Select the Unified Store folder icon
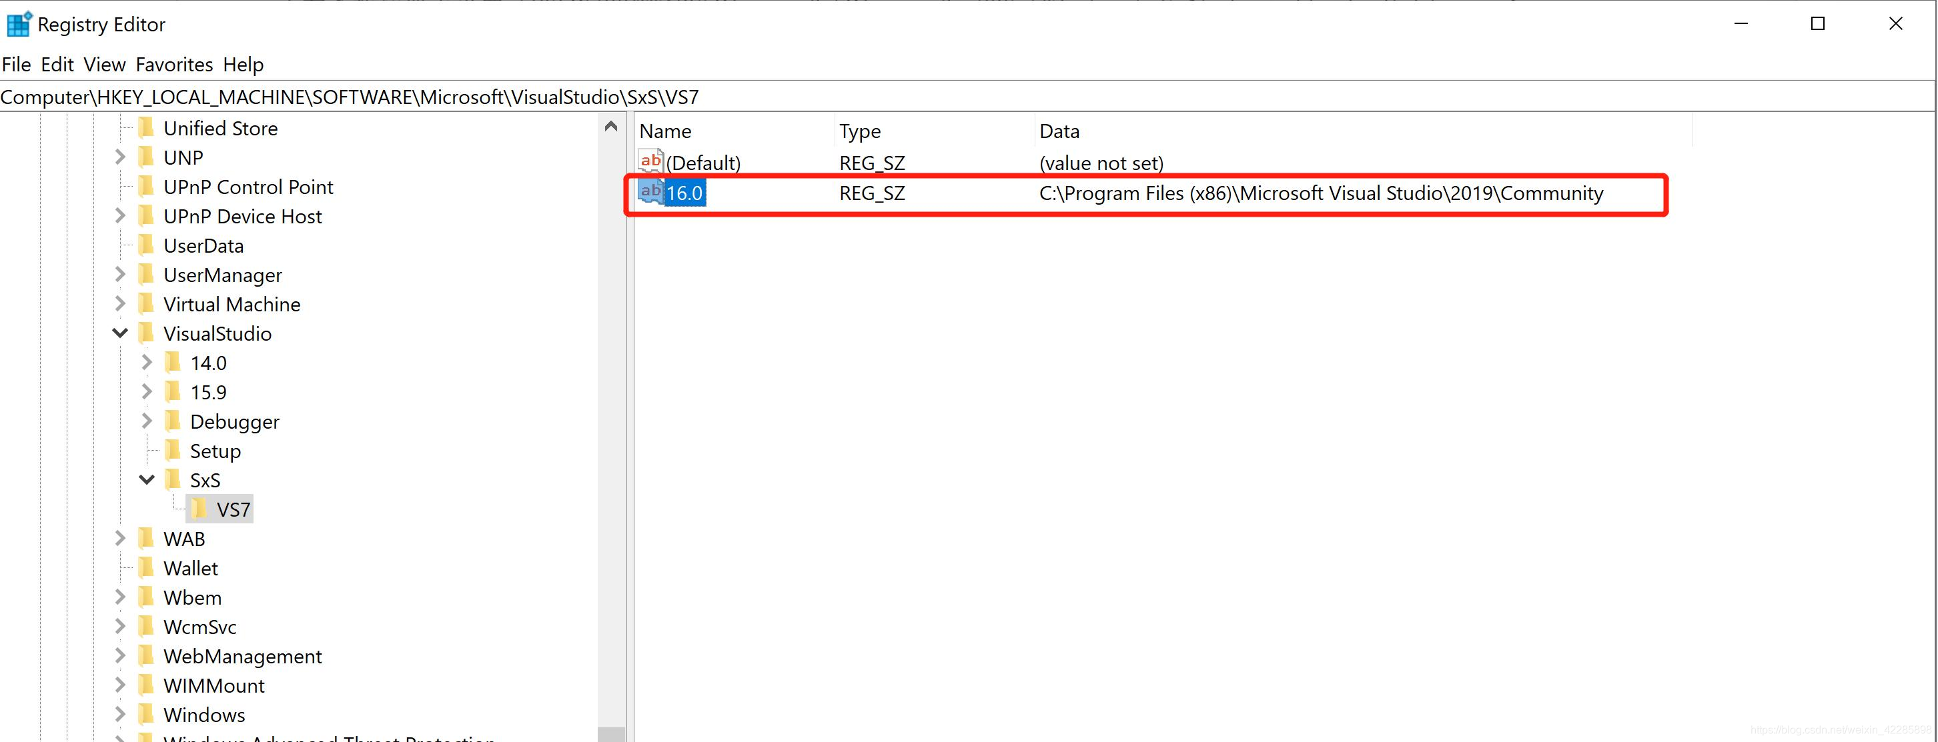This screenshot has height=742, width=1938. pos(147,128)
